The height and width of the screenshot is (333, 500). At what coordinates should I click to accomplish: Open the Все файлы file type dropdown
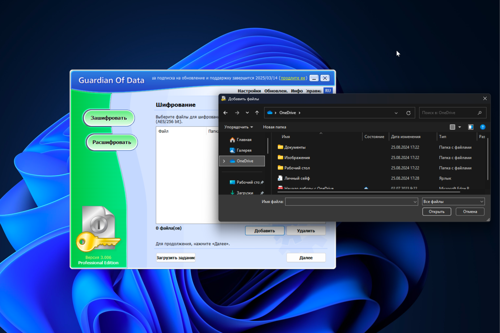453,202
